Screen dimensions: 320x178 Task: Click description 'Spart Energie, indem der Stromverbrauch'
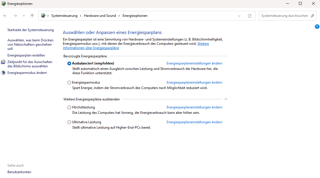click(x=140, y=88)
